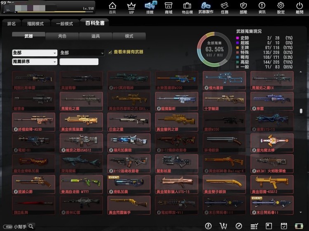Viewport: 309px width, 231px height.
Task: Select the 樂高自走砲 M777 weapon card
Action: [x=81, y=185]
